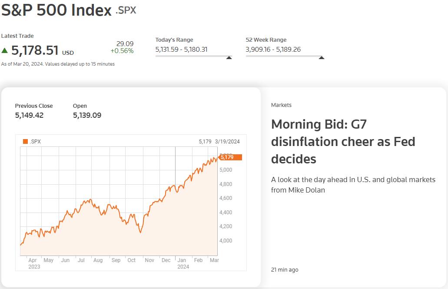Viewport: 448px width, 289px height.
Task: Click the Apr 2023 x-axis label
Action: [34, 263]
